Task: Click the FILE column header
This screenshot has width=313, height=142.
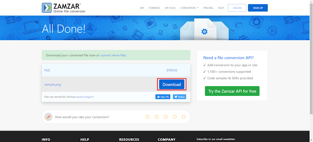Action: coord(47,71)
